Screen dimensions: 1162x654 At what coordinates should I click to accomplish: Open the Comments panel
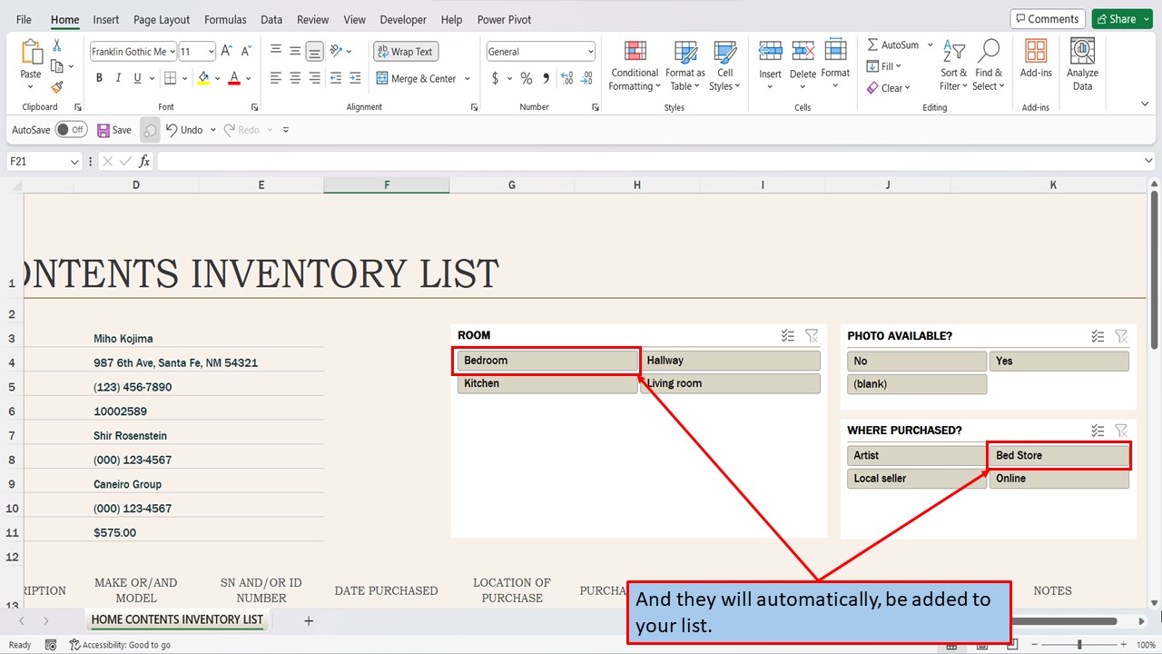click(x=1048, y=18)
